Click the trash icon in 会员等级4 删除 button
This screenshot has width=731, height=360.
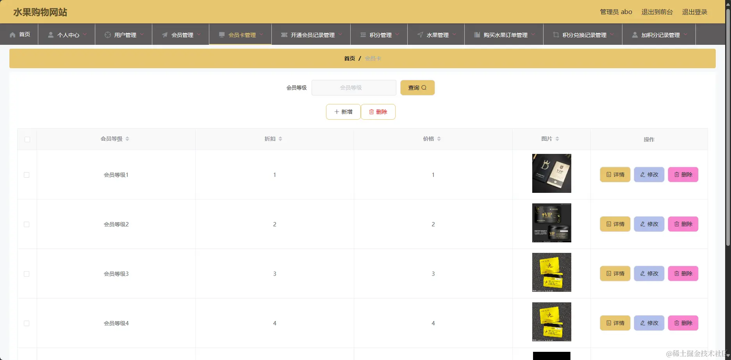tap(677, 323)
